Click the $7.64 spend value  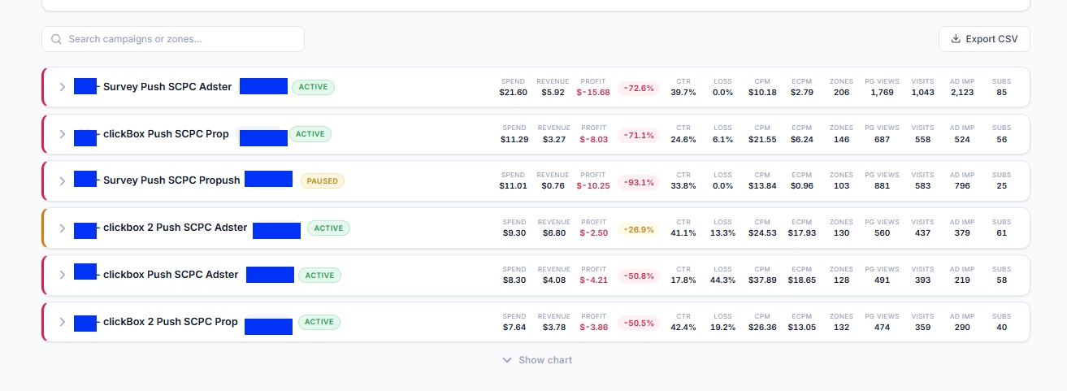pos(514,328)
